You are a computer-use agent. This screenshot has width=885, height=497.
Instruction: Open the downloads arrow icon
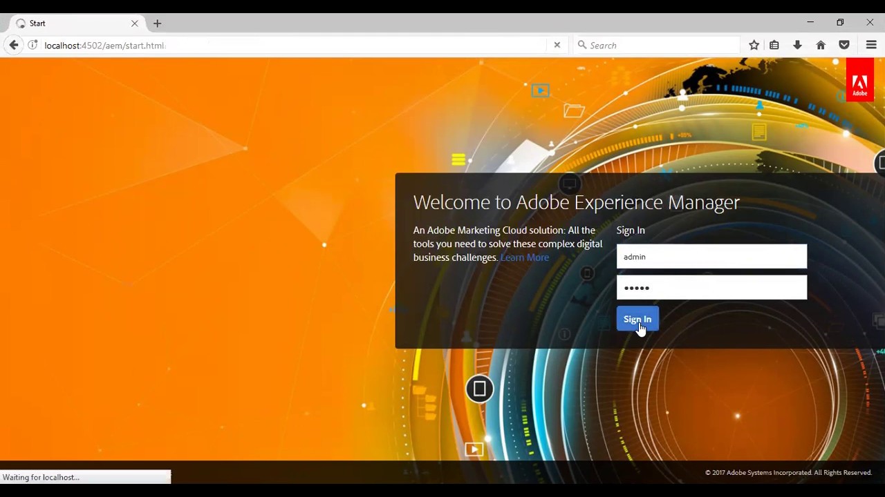click(x=797, y=45)
